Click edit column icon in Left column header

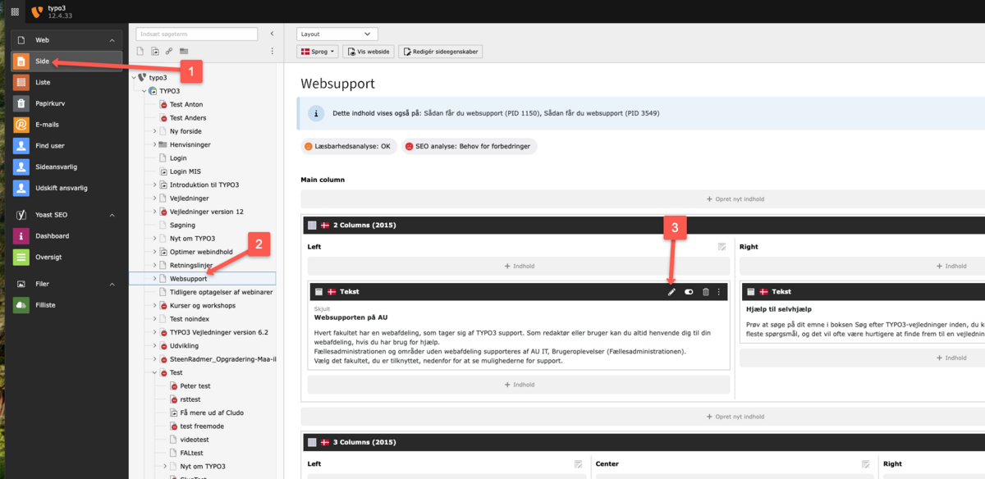click(722, 246)
